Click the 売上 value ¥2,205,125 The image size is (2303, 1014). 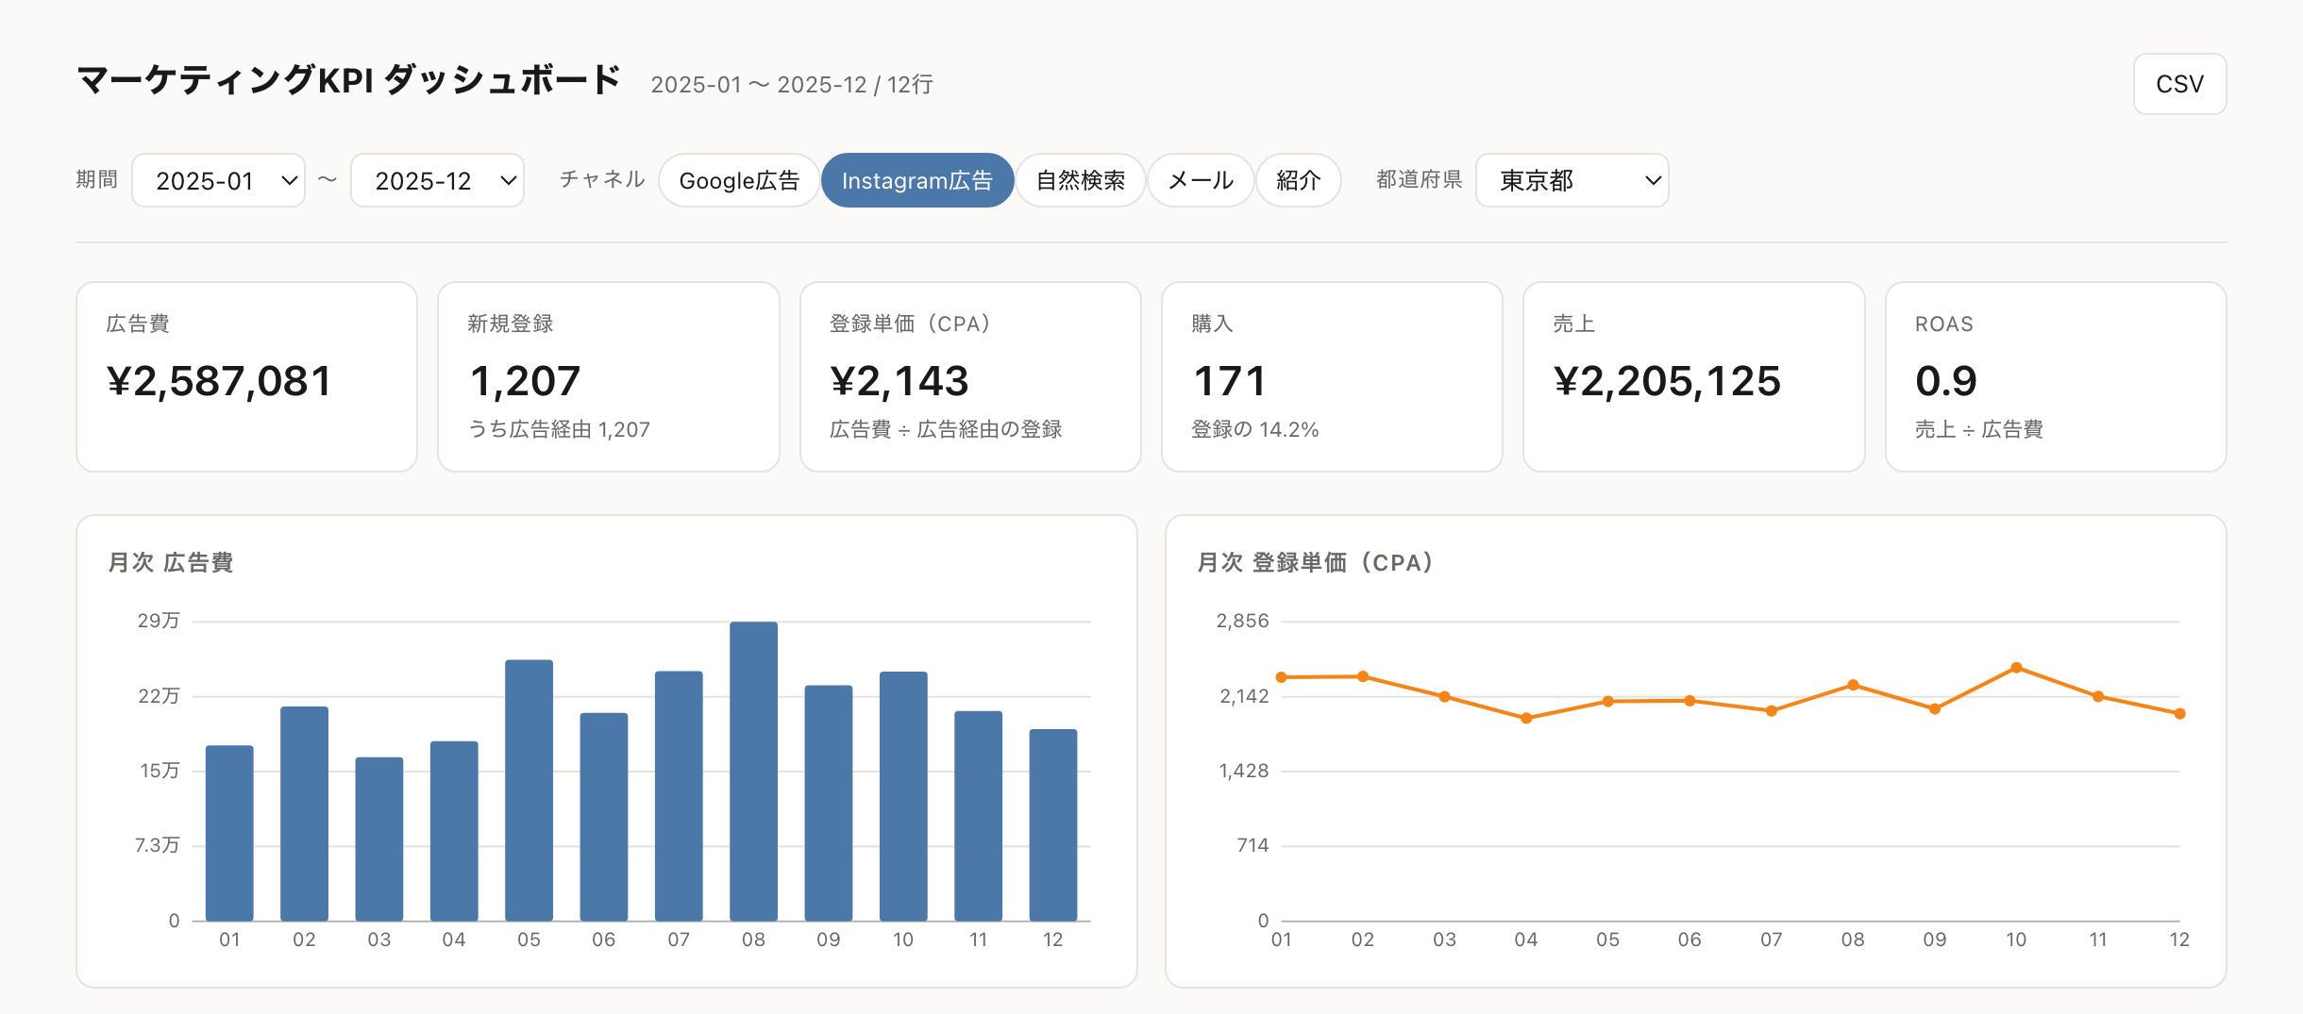(1667, 381)
